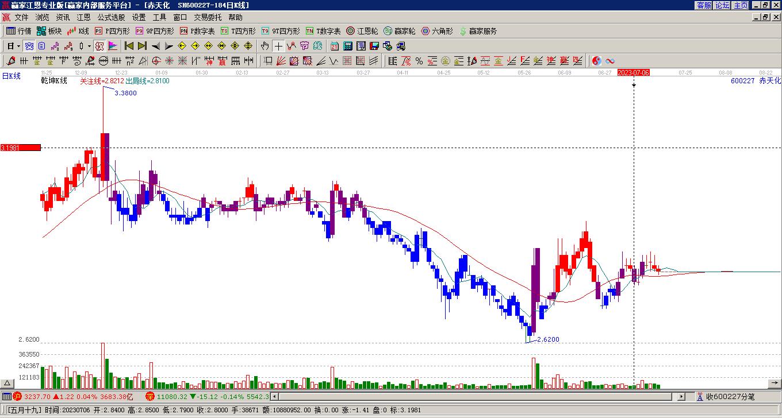Open the 浏览 menu
This screenshot has width=782, height=418.
coord(42,17)
